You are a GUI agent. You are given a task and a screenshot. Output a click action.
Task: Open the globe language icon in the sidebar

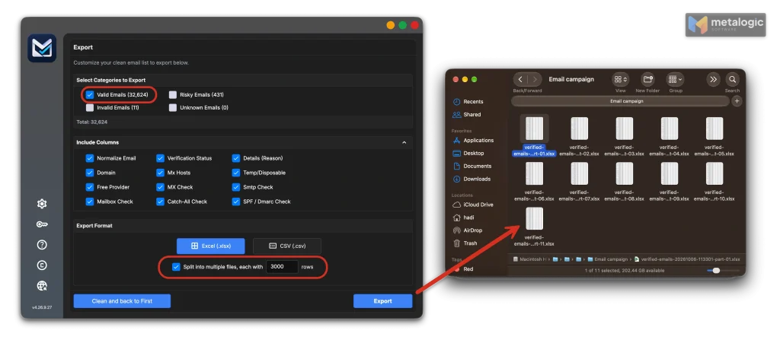pyautogui.click(x=43, y=285)
